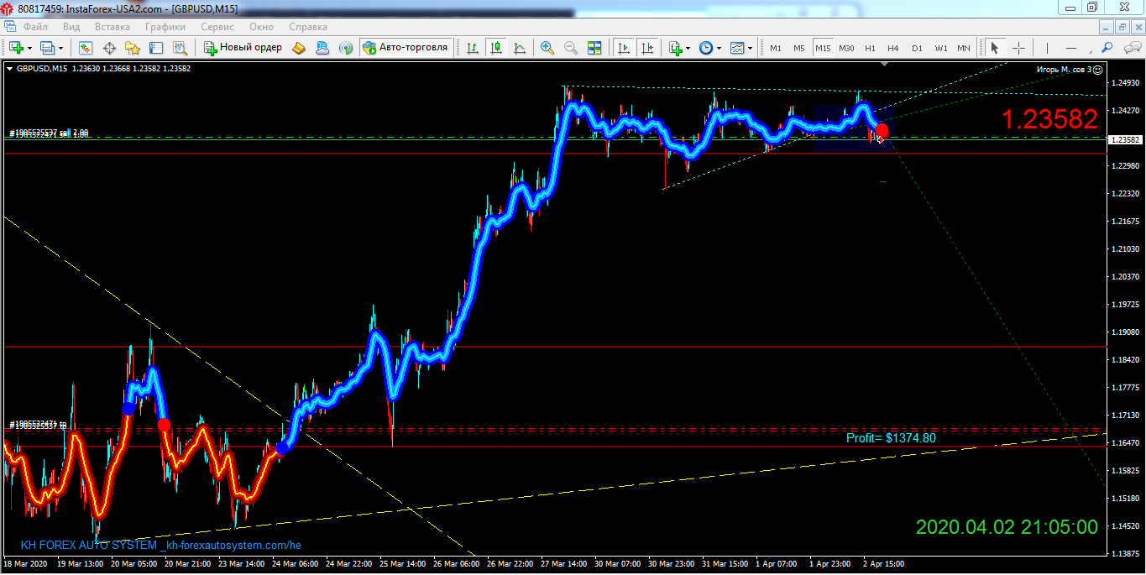Viewport: 1146px width, 575px height.
Task: Open the Справка menu
Action: pos(307,27)
